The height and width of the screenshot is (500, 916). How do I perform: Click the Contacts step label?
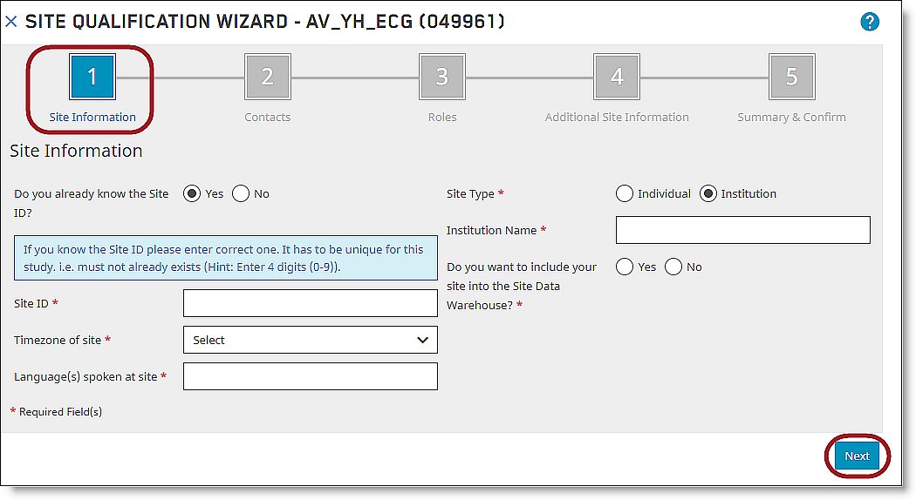(x=267, y=117)
